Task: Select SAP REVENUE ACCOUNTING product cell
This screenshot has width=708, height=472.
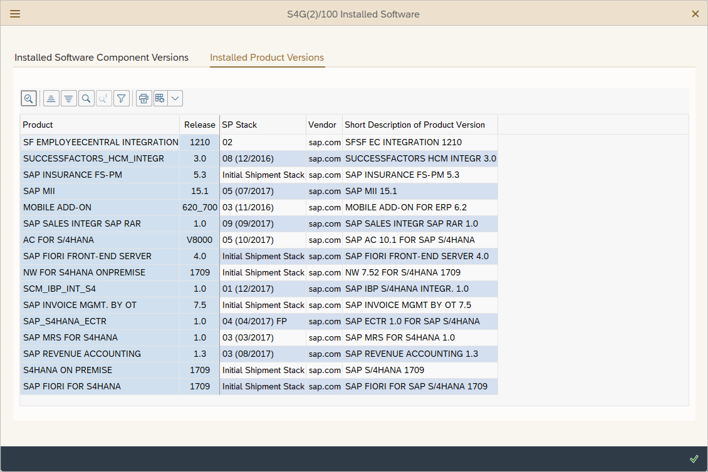Action: [x=100, y=353]
